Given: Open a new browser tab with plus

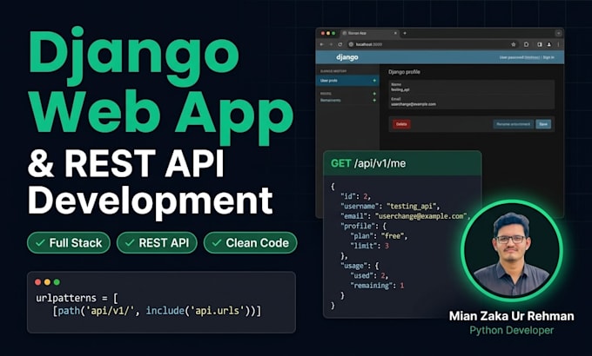Looking at the screenshot, I should tap(405, 33).
